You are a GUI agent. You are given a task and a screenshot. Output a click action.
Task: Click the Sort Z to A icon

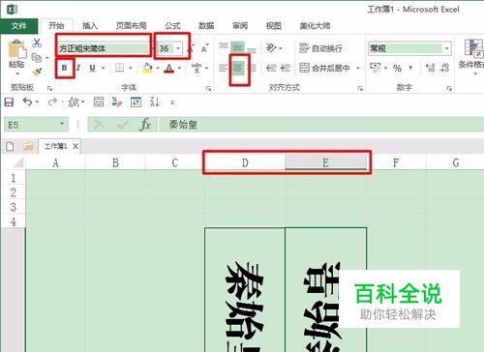154,103
